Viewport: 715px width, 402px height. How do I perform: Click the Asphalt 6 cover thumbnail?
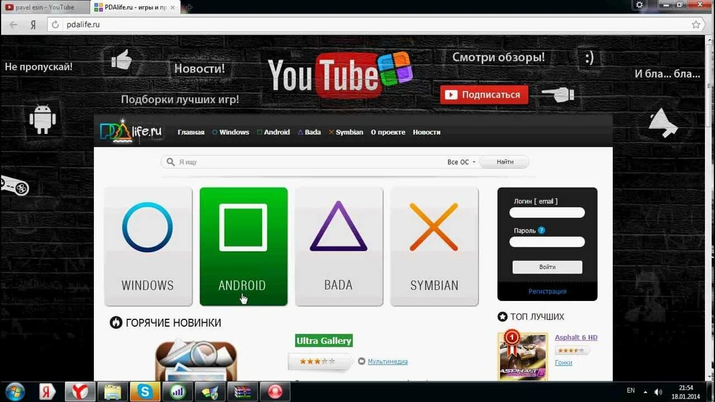(x=523, y=356)
